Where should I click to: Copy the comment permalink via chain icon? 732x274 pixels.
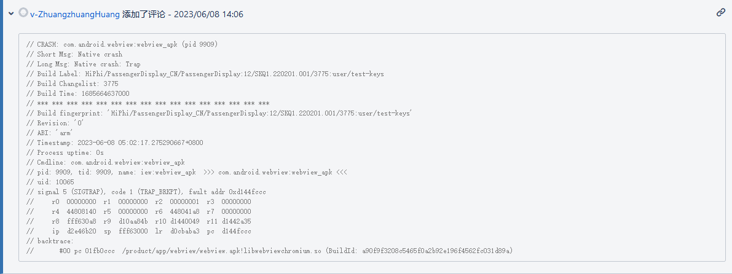tap(721, 13)
